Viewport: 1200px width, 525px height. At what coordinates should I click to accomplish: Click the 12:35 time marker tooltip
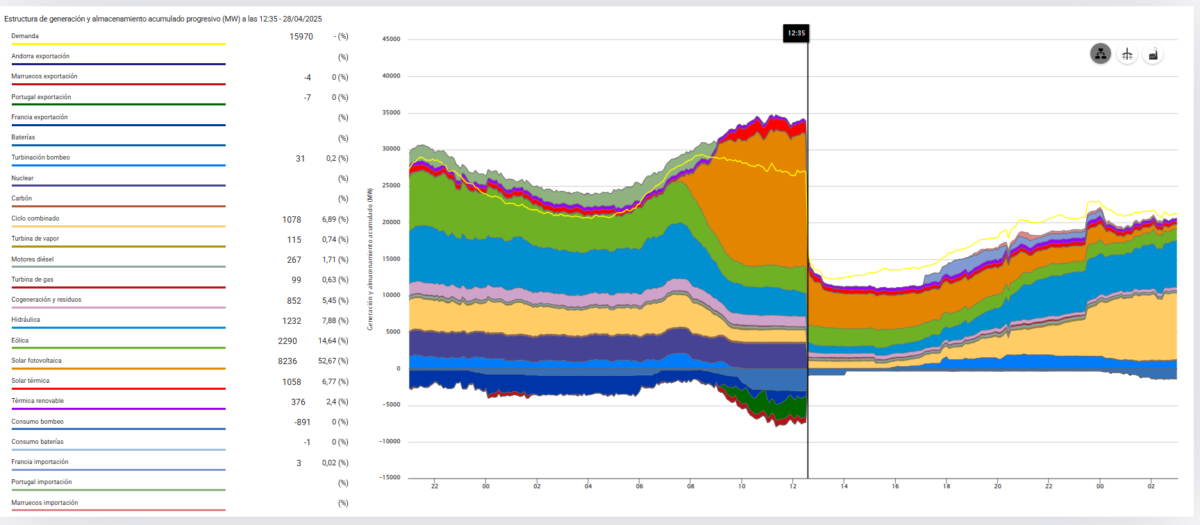pyautogui.click(x=796, y=33)
